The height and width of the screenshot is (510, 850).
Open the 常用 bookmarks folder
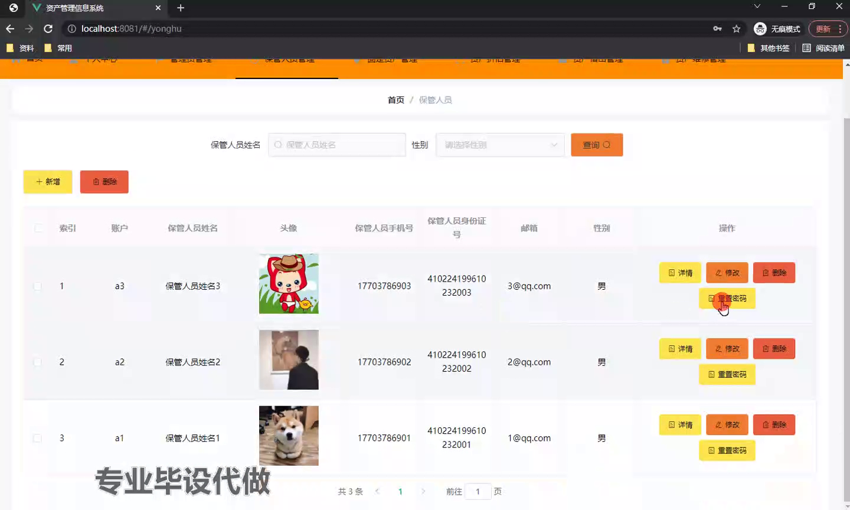coord(58,48)
